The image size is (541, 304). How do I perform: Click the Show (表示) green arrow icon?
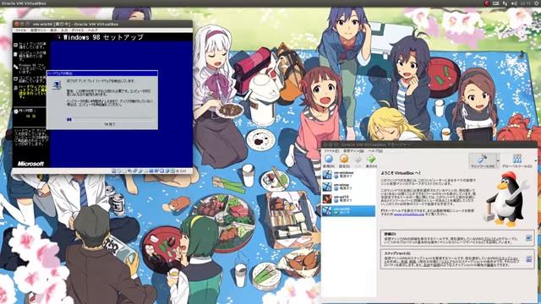point(371,159)
